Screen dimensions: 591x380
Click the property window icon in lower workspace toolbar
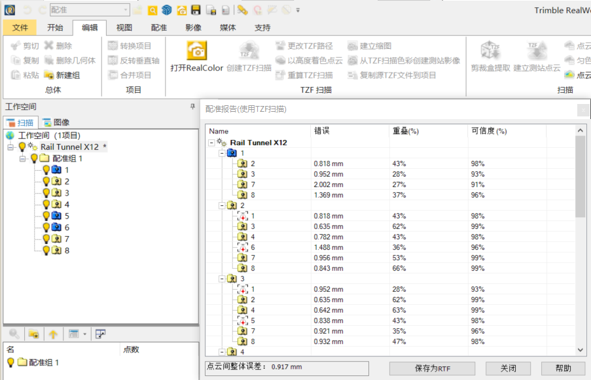point(100,334)
